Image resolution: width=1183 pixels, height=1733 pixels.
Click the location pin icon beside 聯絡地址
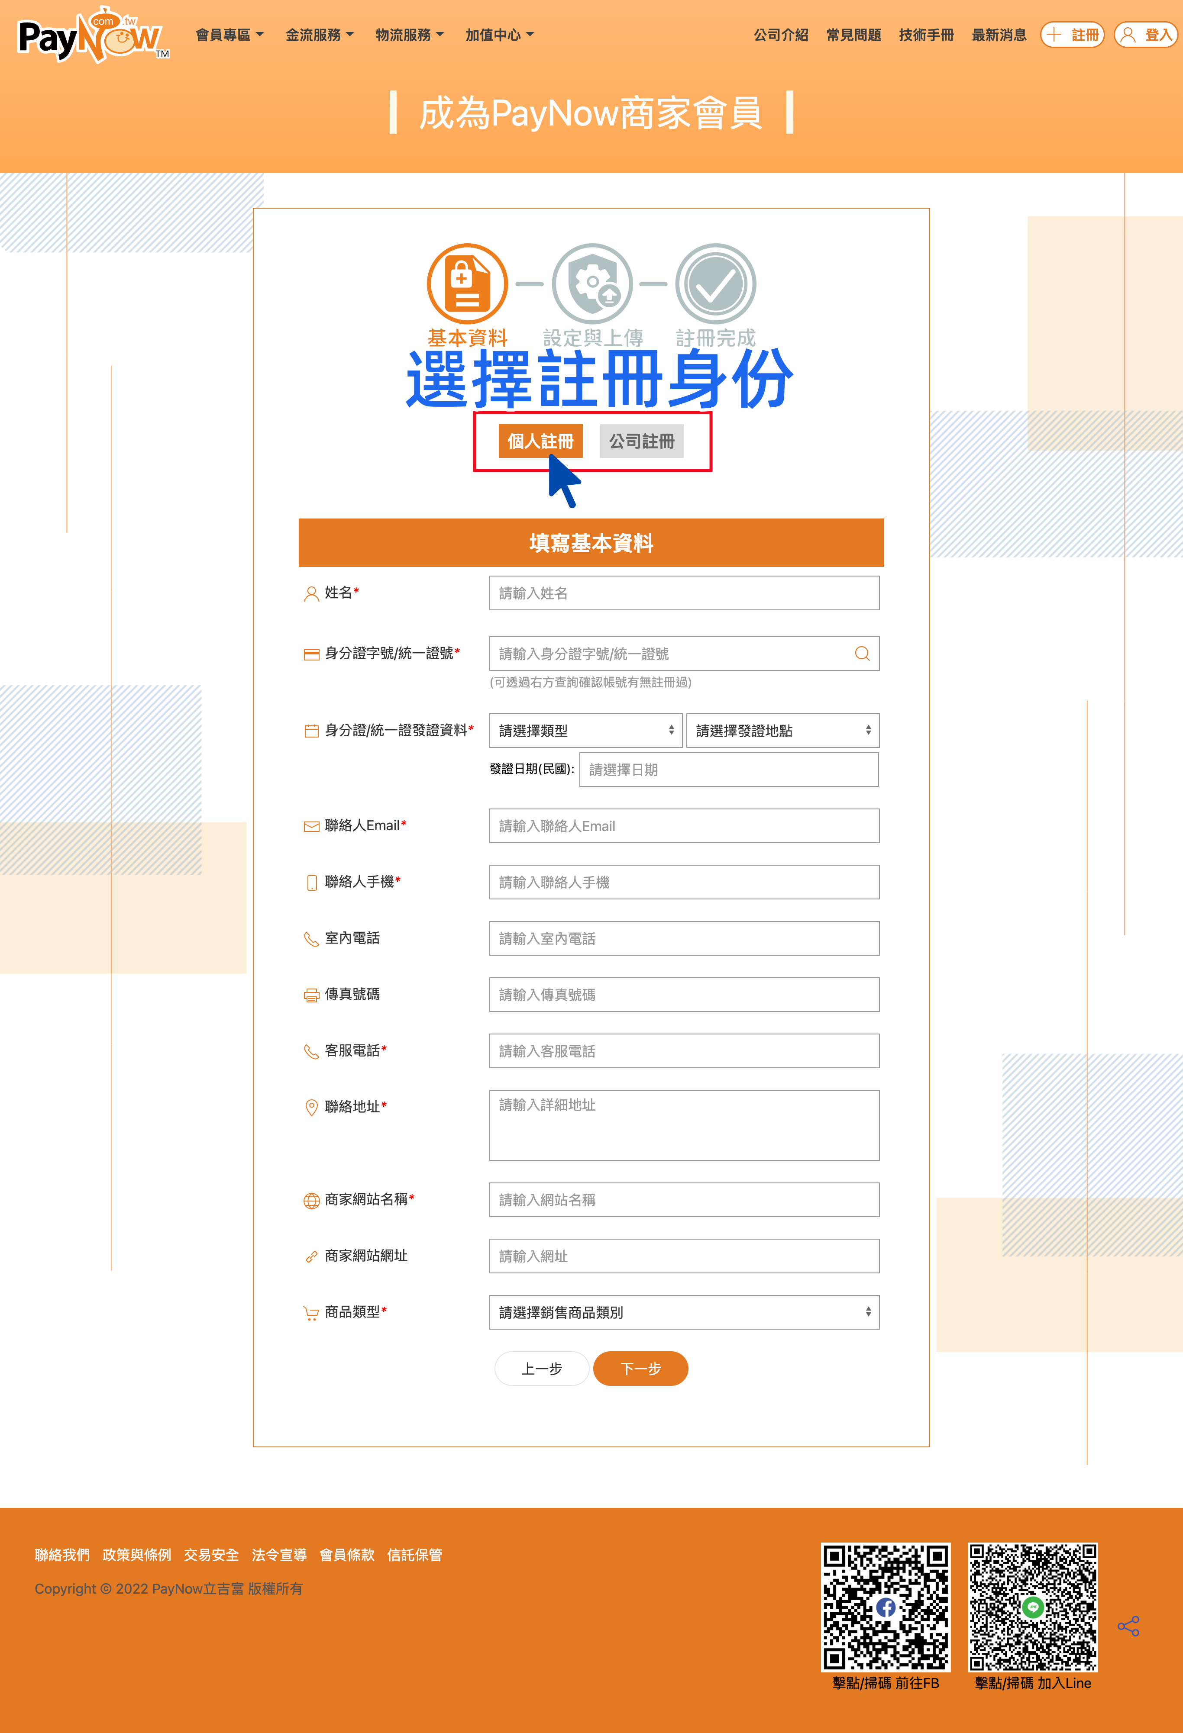pos(312,1107)
